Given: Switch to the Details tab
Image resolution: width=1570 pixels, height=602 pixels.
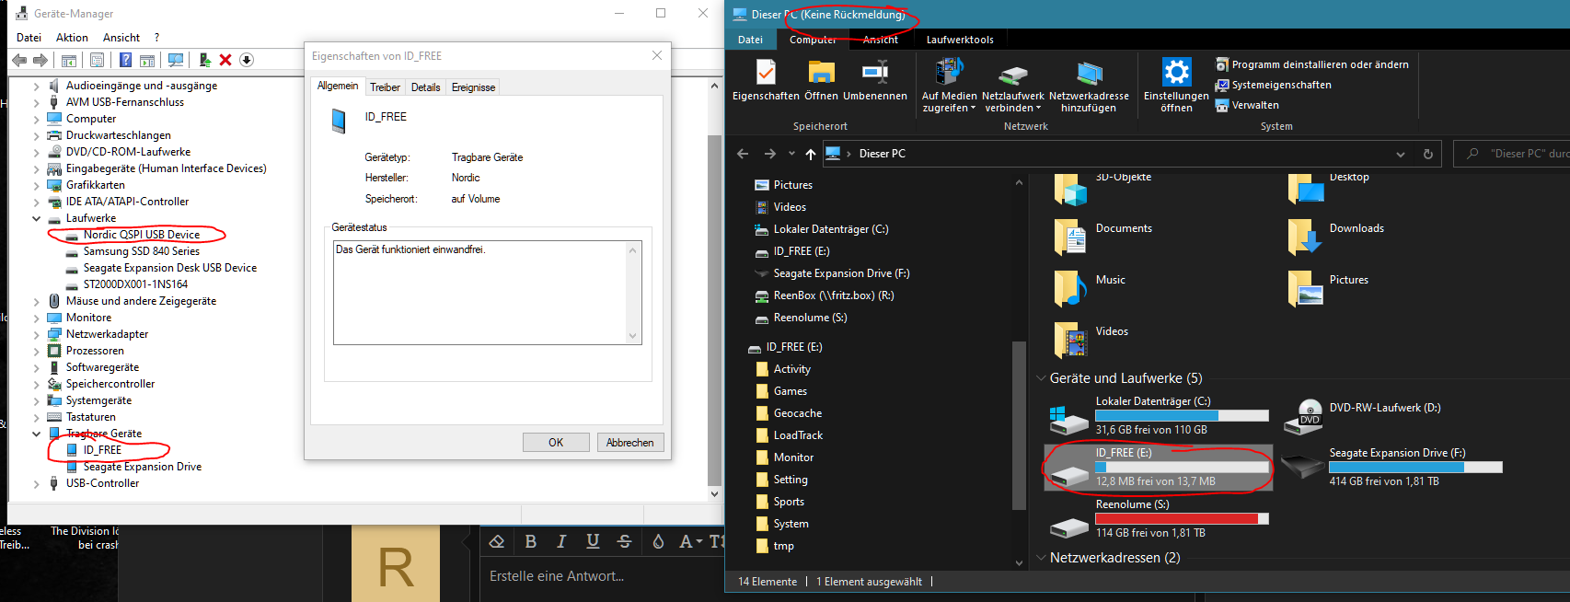Looking at the screenshot, I should pyautogui.click(x=425, y=87).
